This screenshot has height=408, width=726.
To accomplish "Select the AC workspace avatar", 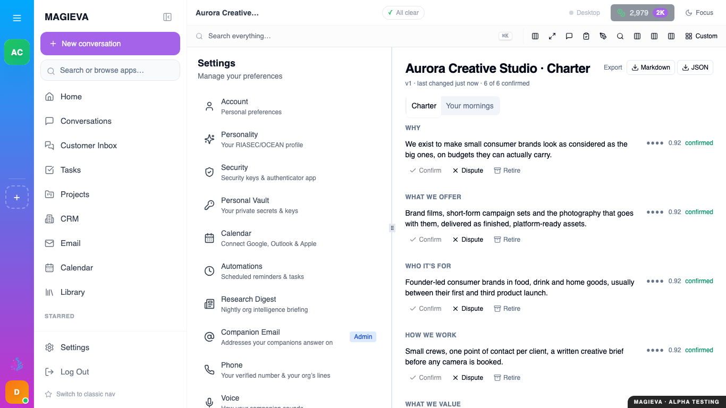I will pyautogui.click(x=17, y=52).
